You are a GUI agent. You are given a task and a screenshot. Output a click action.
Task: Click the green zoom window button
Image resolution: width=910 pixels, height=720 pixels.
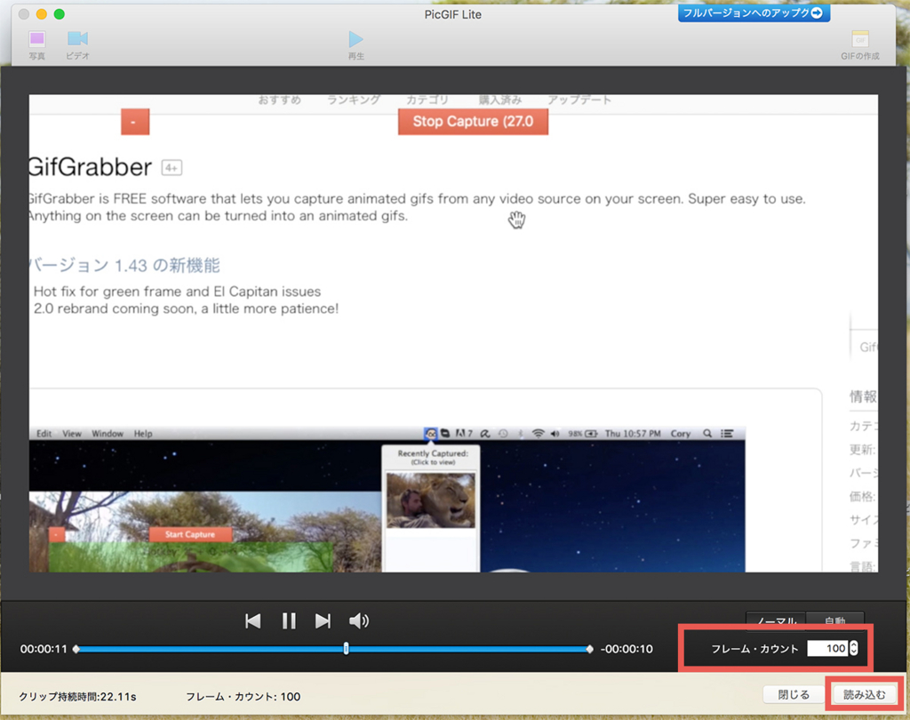click(60, 14)
